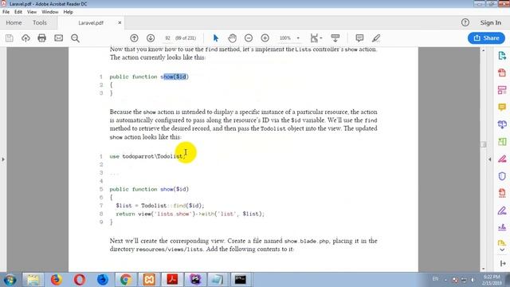Open Combine Files tool in right pane
510x287 pixels.
click(502, 124)
